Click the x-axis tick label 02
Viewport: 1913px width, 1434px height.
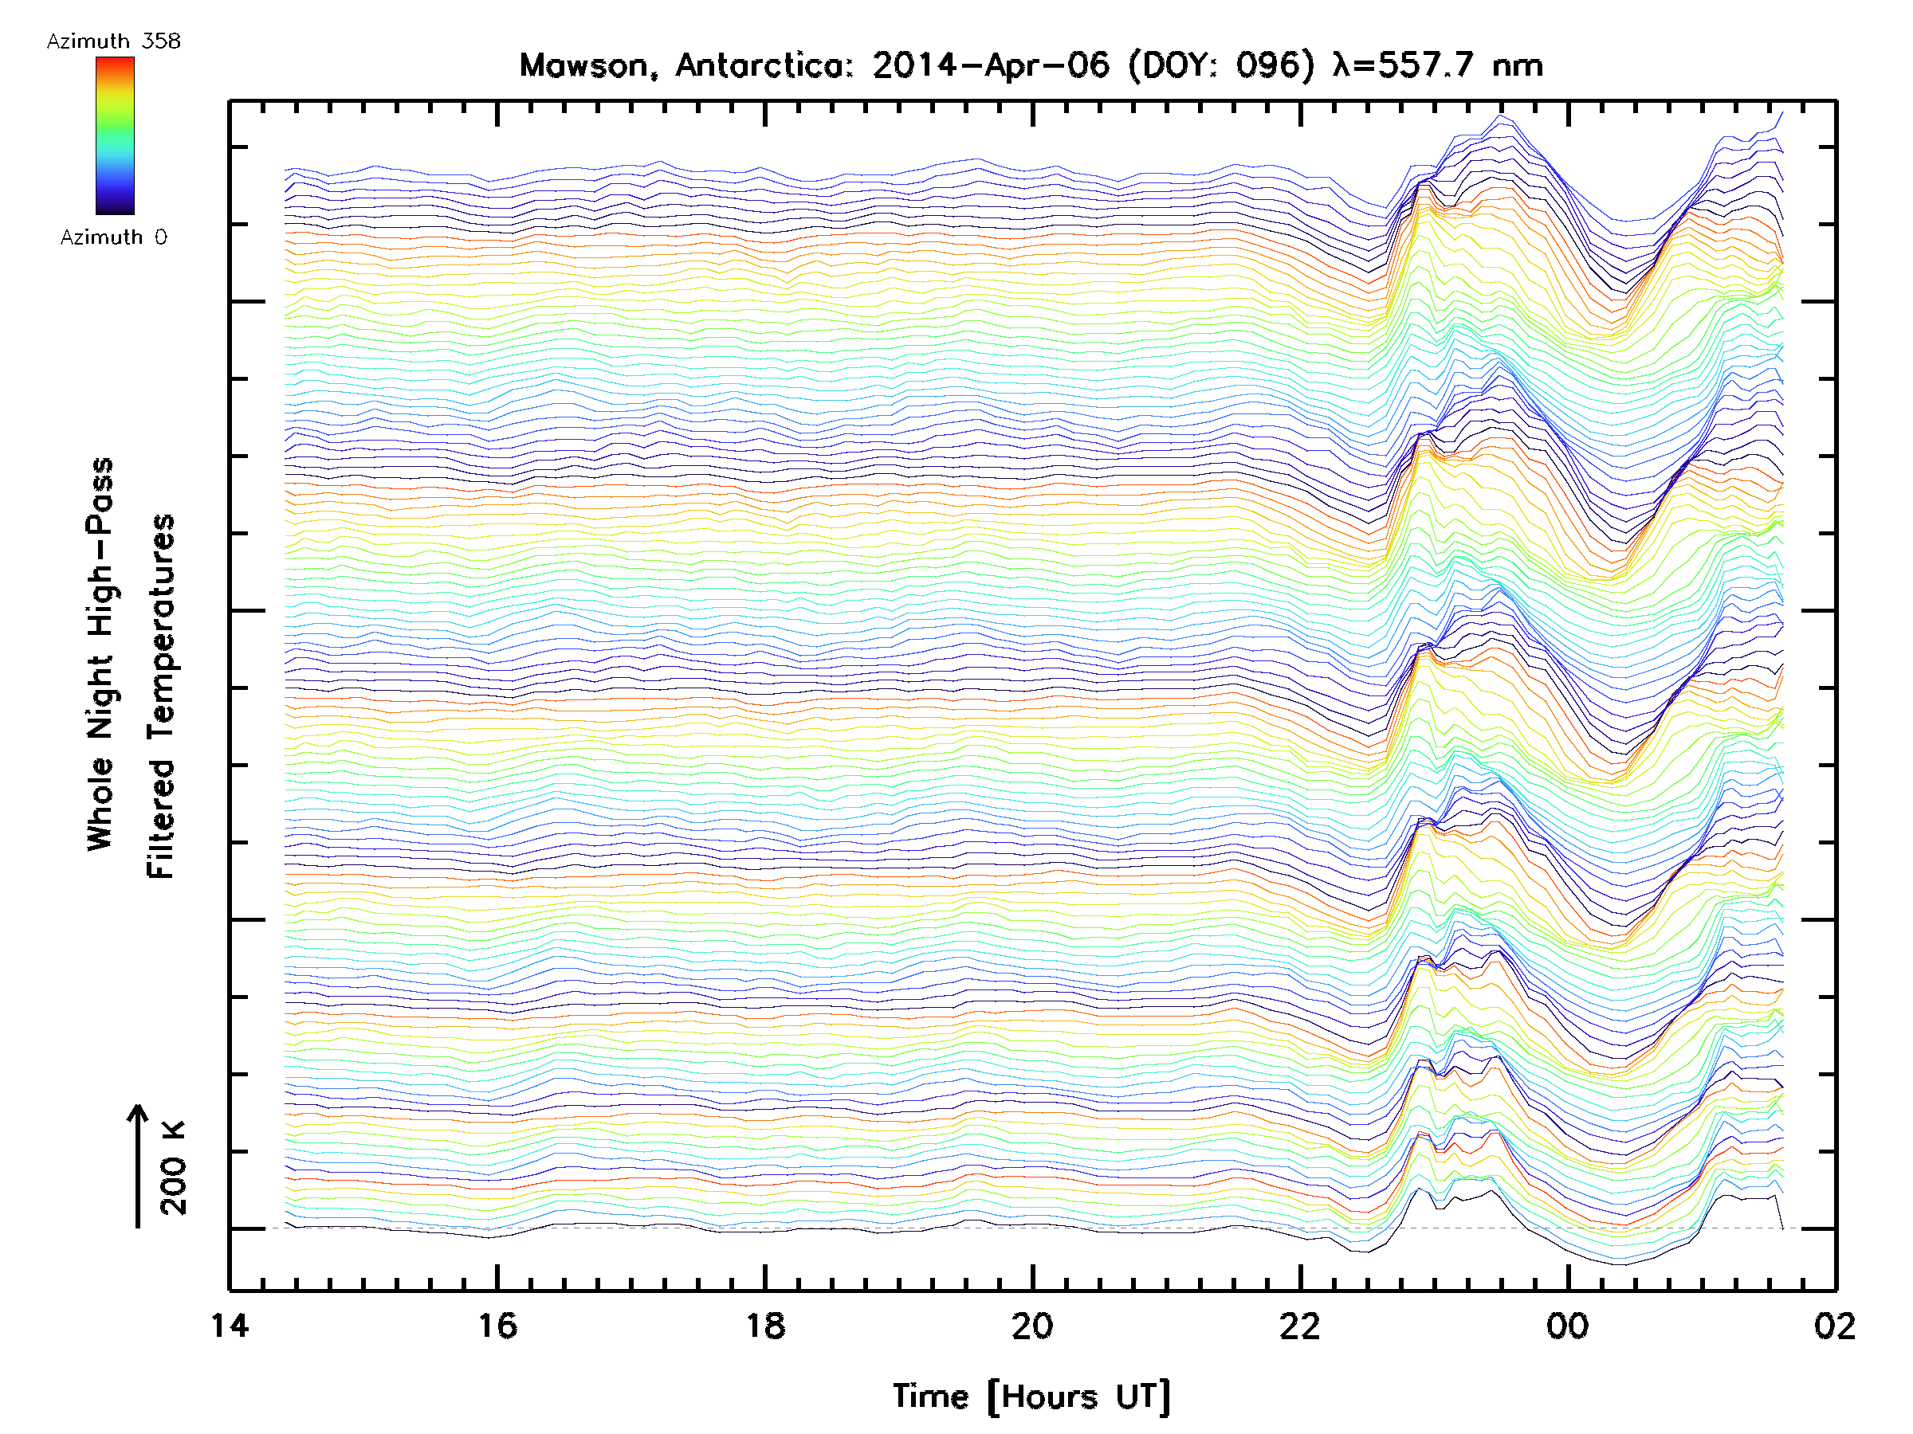point(1834,1326)
